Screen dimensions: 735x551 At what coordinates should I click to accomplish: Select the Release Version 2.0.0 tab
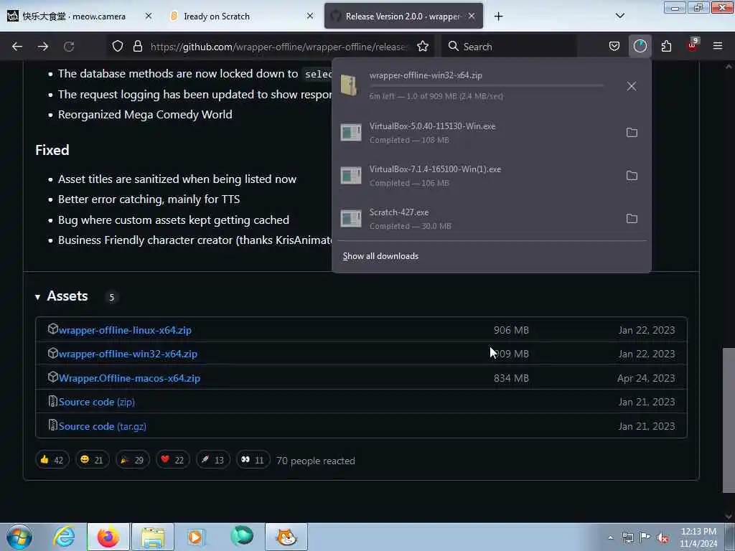click(x=403, y=16)
